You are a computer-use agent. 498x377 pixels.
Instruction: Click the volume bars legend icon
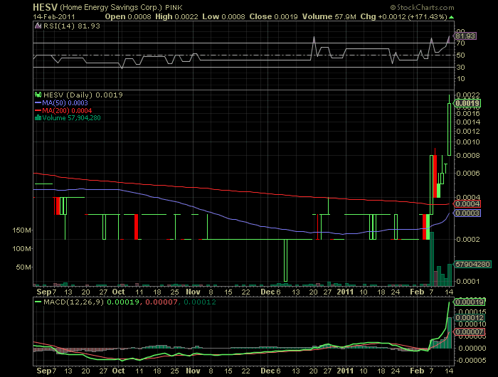(38, 118)
